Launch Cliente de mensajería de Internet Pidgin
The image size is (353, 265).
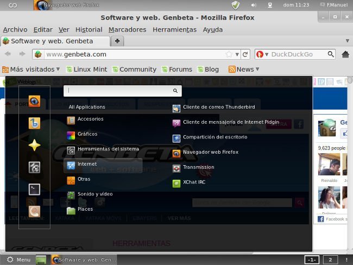pyautogui.click(x=225, y=123)
